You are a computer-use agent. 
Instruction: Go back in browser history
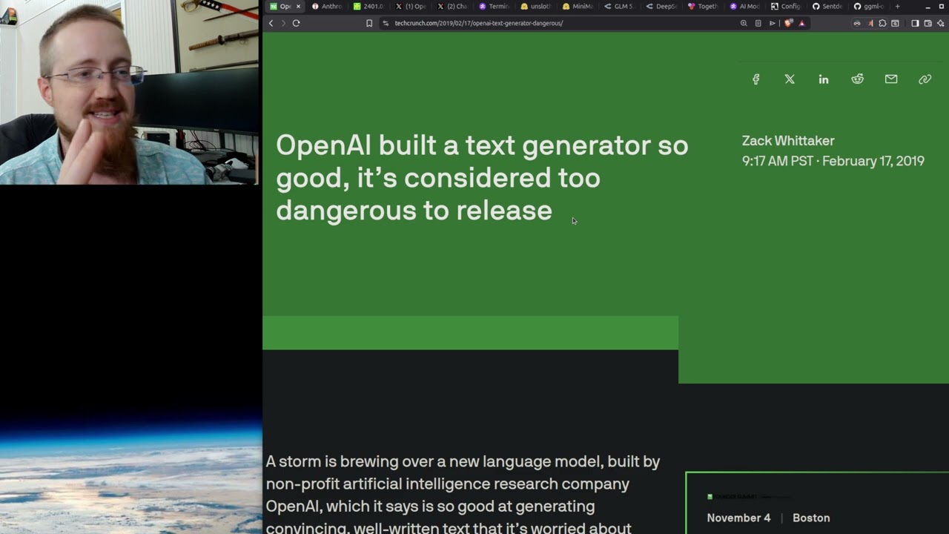click(x=271, y=23)
